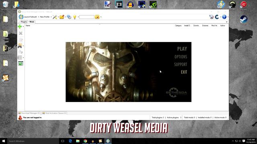
Task: Open the Download Manager (0) tab
Action: point(29,113)
